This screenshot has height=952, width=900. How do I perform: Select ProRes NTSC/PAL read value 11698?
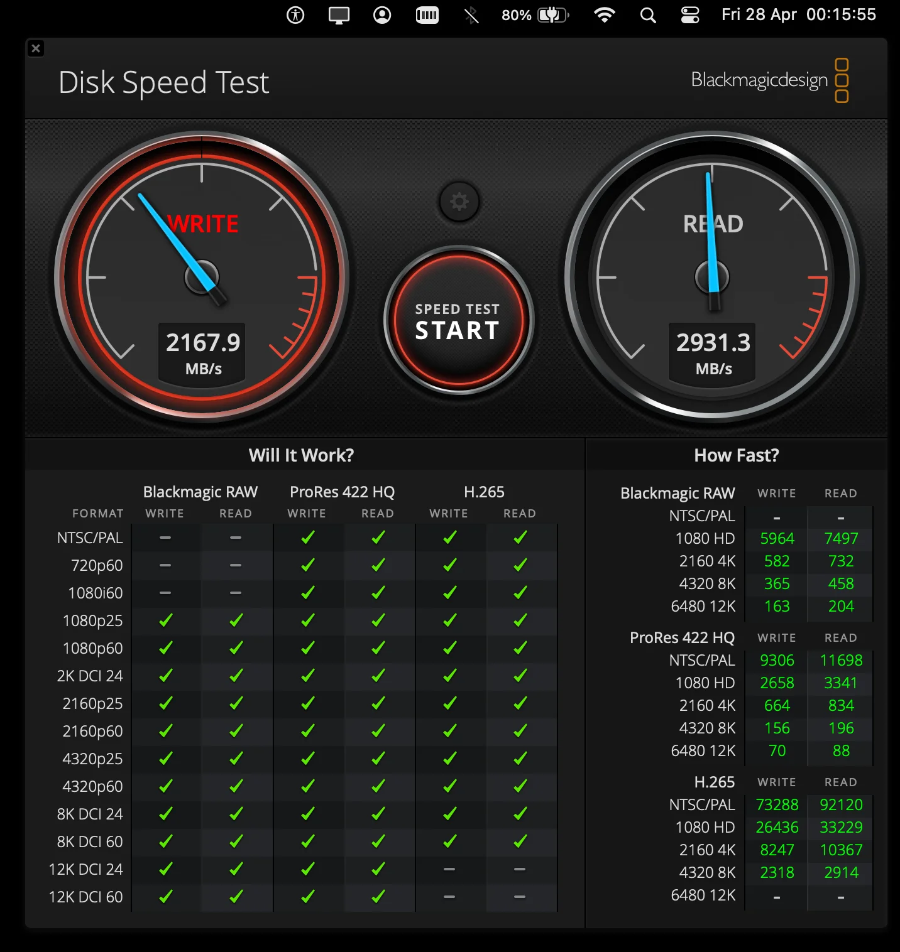(x=841, y=661)
